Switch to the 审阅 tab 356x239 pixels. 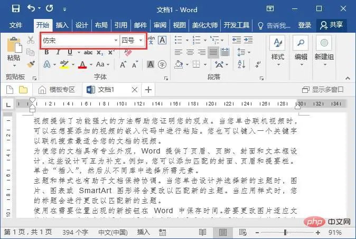click(x=160, y=25)
